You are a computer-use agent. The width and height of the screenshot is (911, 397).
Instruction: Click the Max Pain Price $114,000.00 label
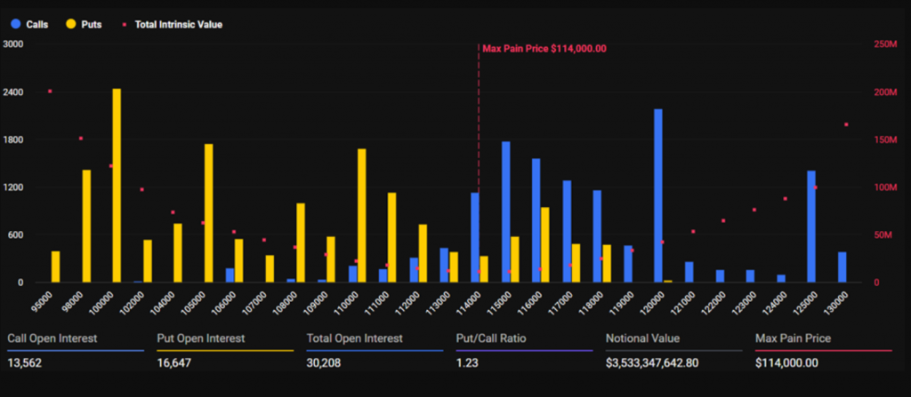tap(544, 48)
